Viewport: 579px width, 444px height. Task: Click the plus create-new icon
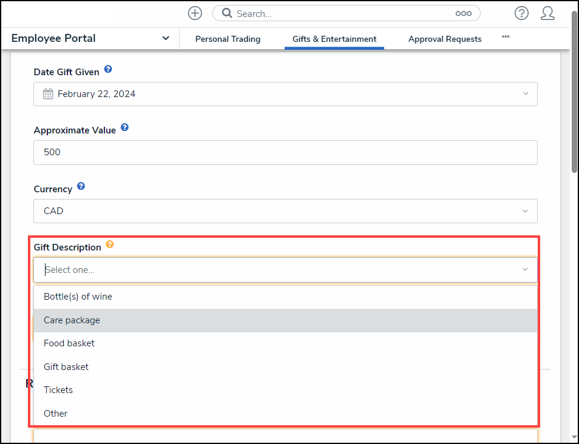tap(195, 13)
